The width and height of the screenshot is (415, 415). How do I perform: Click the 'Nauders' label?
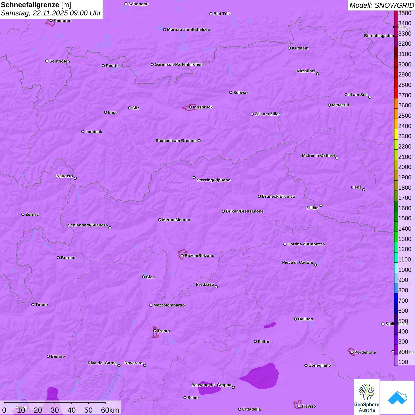(x=65, y=176)
